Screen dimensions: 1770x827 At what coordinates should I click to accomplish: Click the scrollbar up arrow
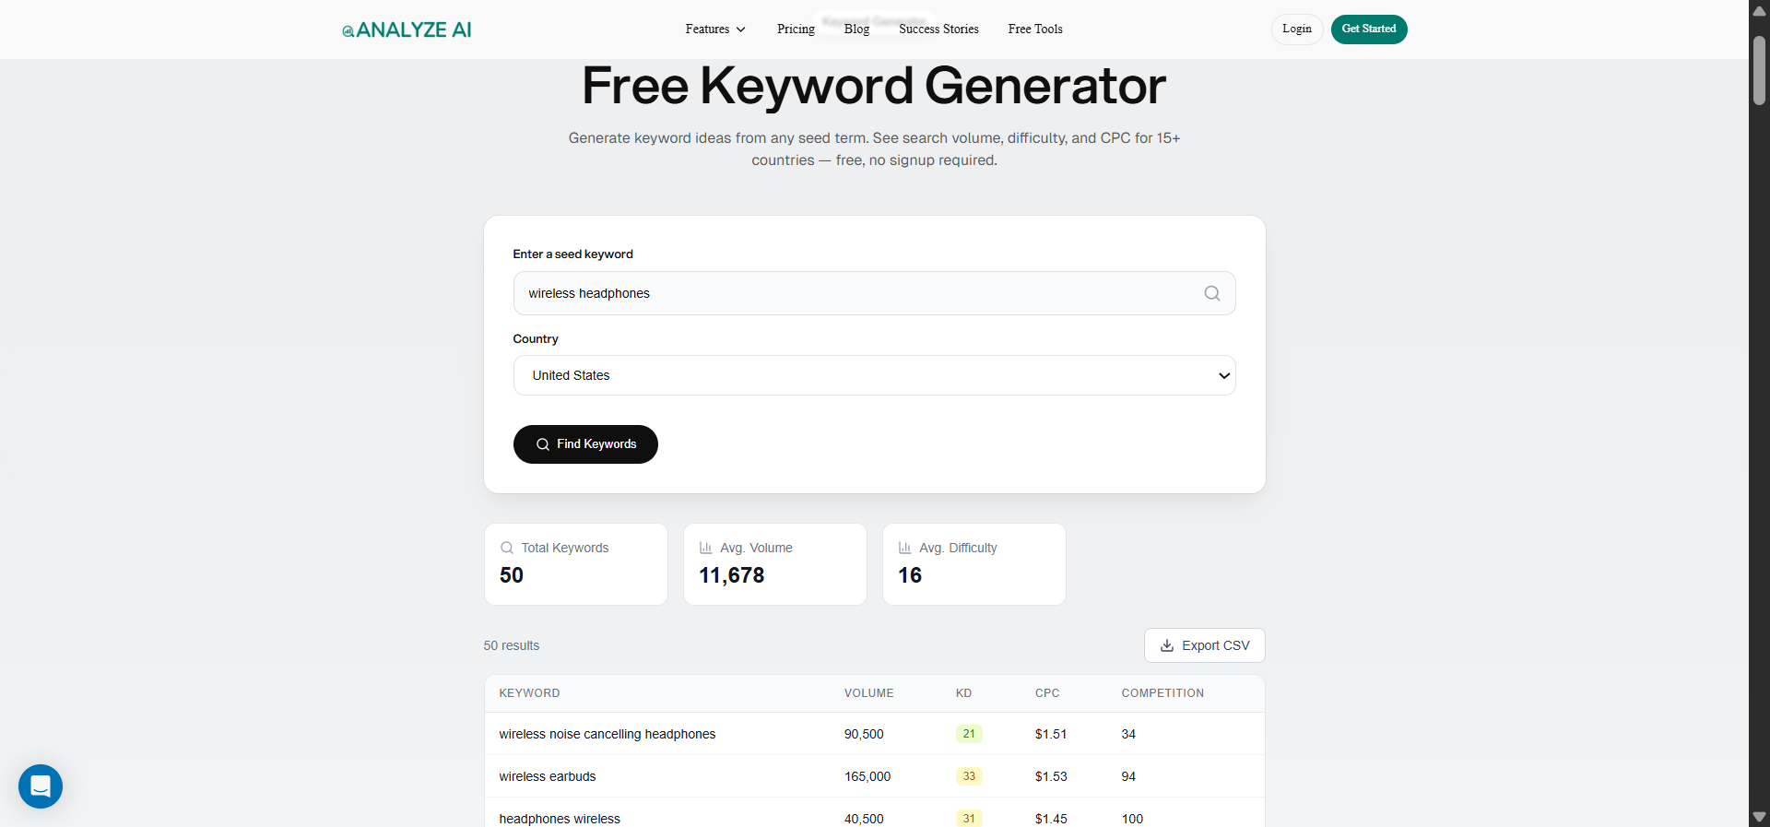pyautogui.click(x=1759, y=9)
